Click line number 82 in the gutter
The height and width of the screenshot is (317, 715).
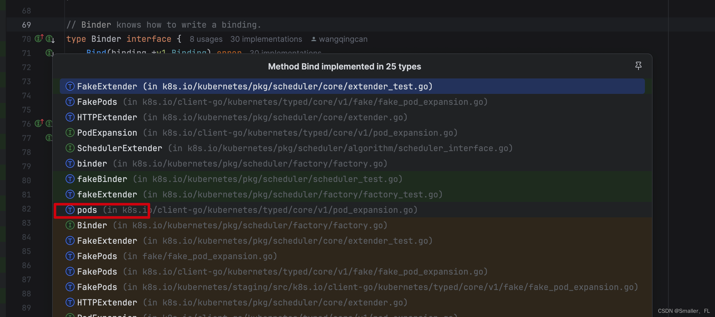26,209
